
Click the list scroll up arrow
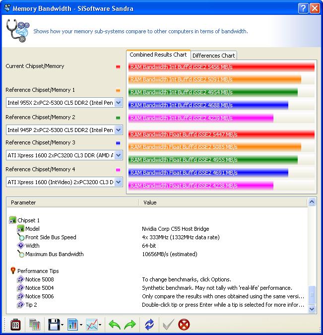point(312,202)
